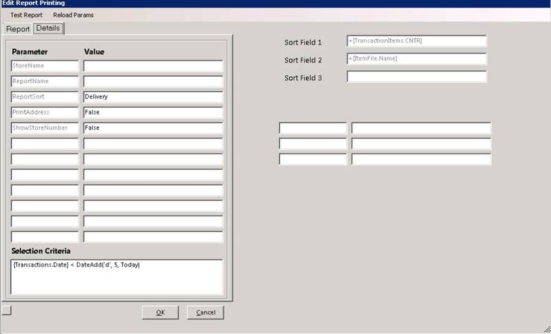Click the Sort Field 1 input box

click(x=417, y=40)
